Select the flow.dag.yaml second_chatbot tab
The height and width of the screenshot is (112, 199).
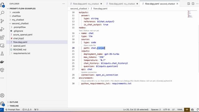click(x=160, y=4)
